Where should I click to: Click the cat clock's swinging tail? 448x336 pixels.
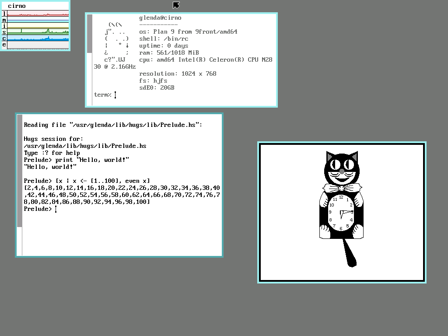(350, 254)
